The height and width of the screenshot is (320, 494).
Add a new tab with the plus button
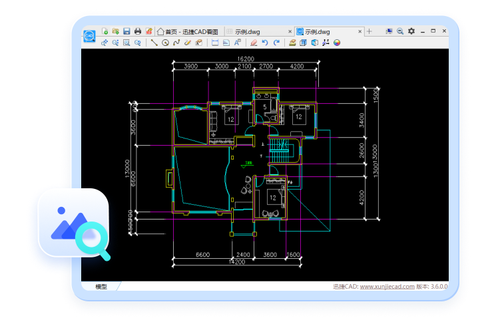point(370,31)
